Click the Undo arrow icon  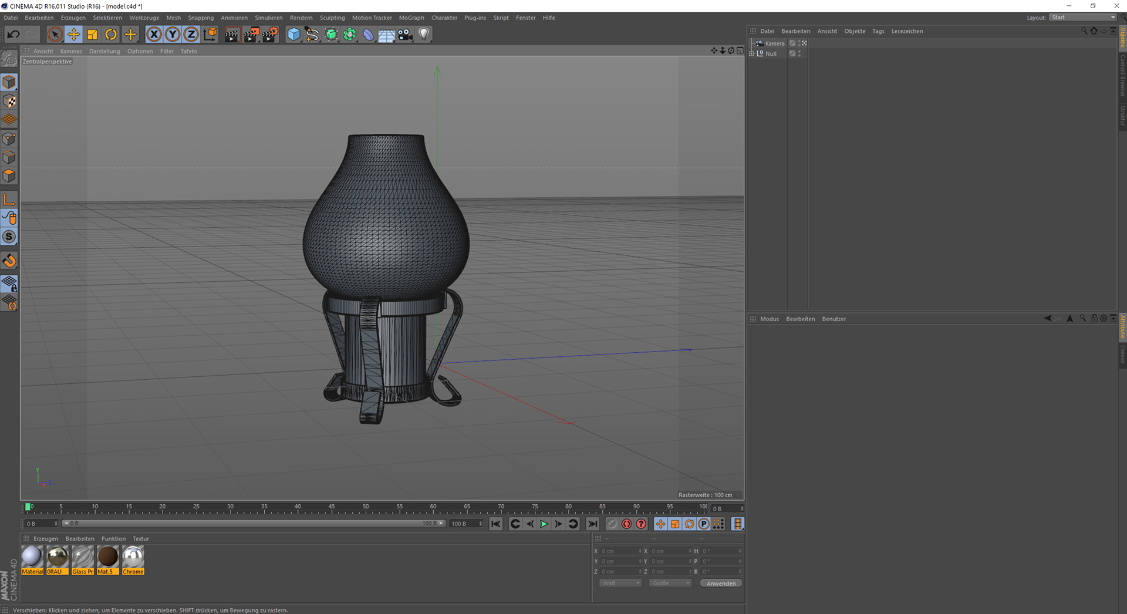point(13,35)
